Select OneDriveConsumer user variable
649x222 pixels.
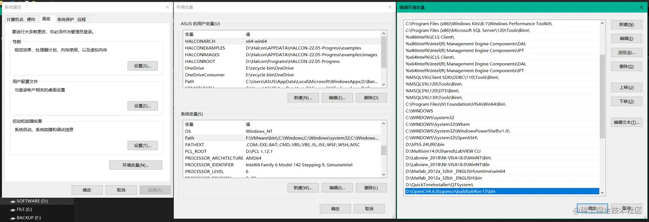click(282, 75)
